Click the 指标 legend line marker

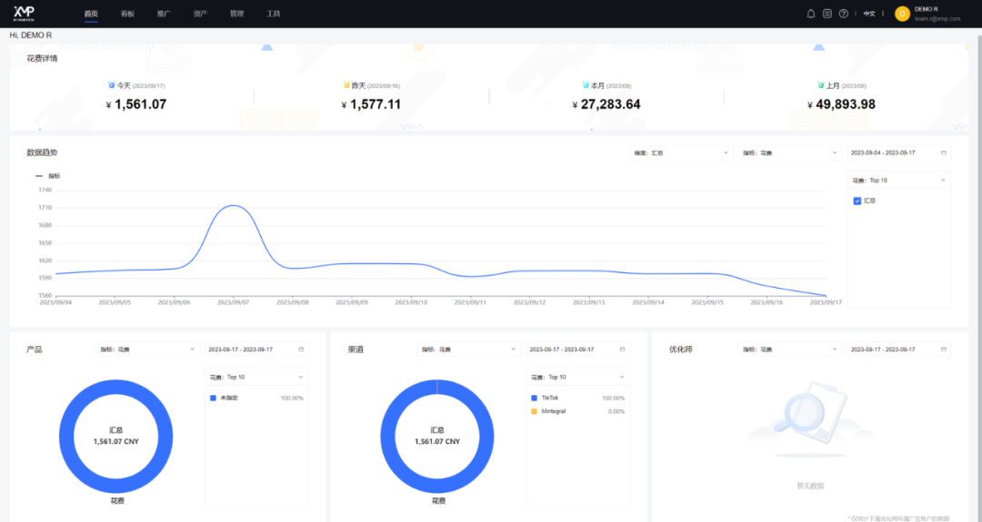pos(39,176)
